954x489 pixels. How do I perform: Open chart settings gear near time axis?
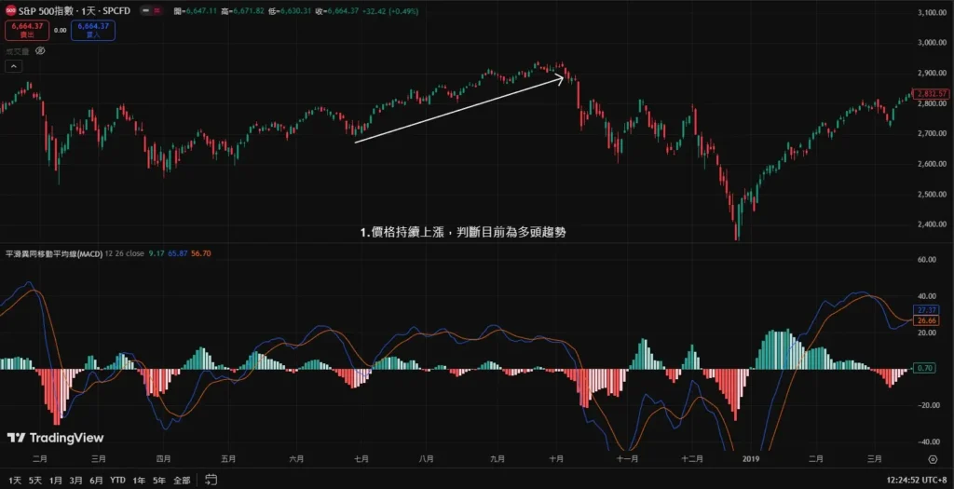tap(932, 459)
